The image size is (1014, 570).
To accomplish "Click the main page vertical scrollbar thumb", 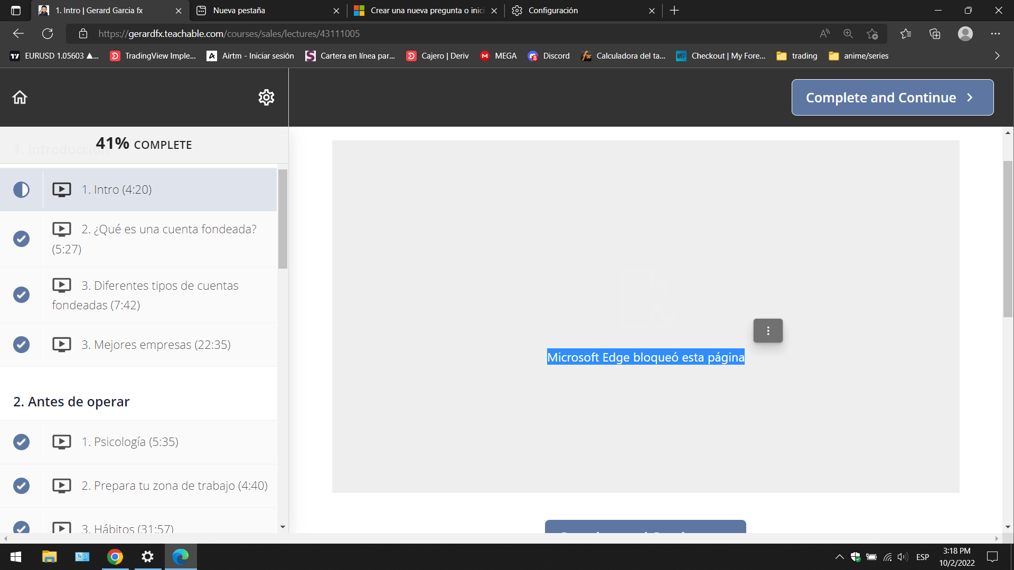I will pos(1008,239).
